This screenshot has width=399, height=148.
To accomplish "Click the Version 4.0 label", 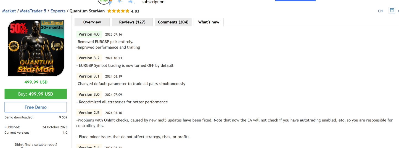I will pyautogui.click(x=89, y=34).
